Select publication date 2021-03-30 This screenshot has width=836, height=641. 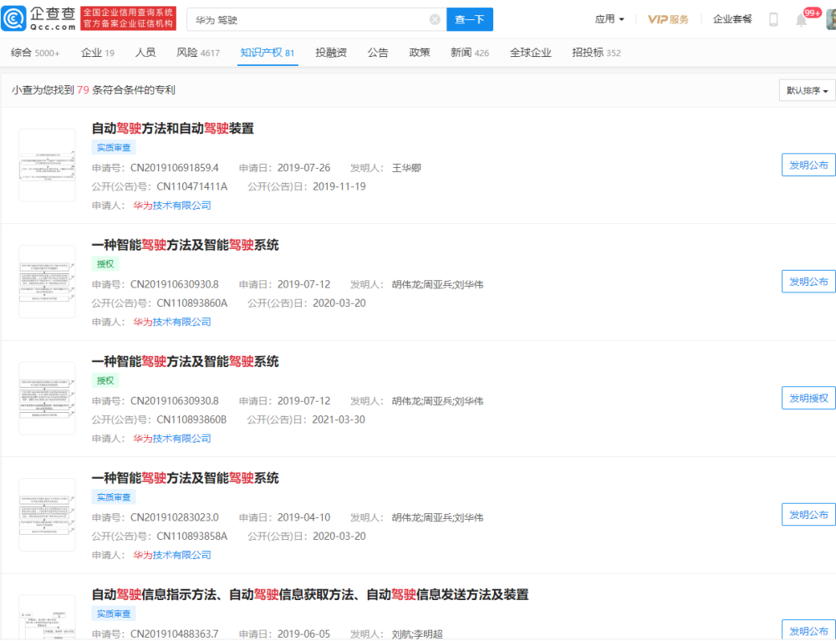(339, 420)
